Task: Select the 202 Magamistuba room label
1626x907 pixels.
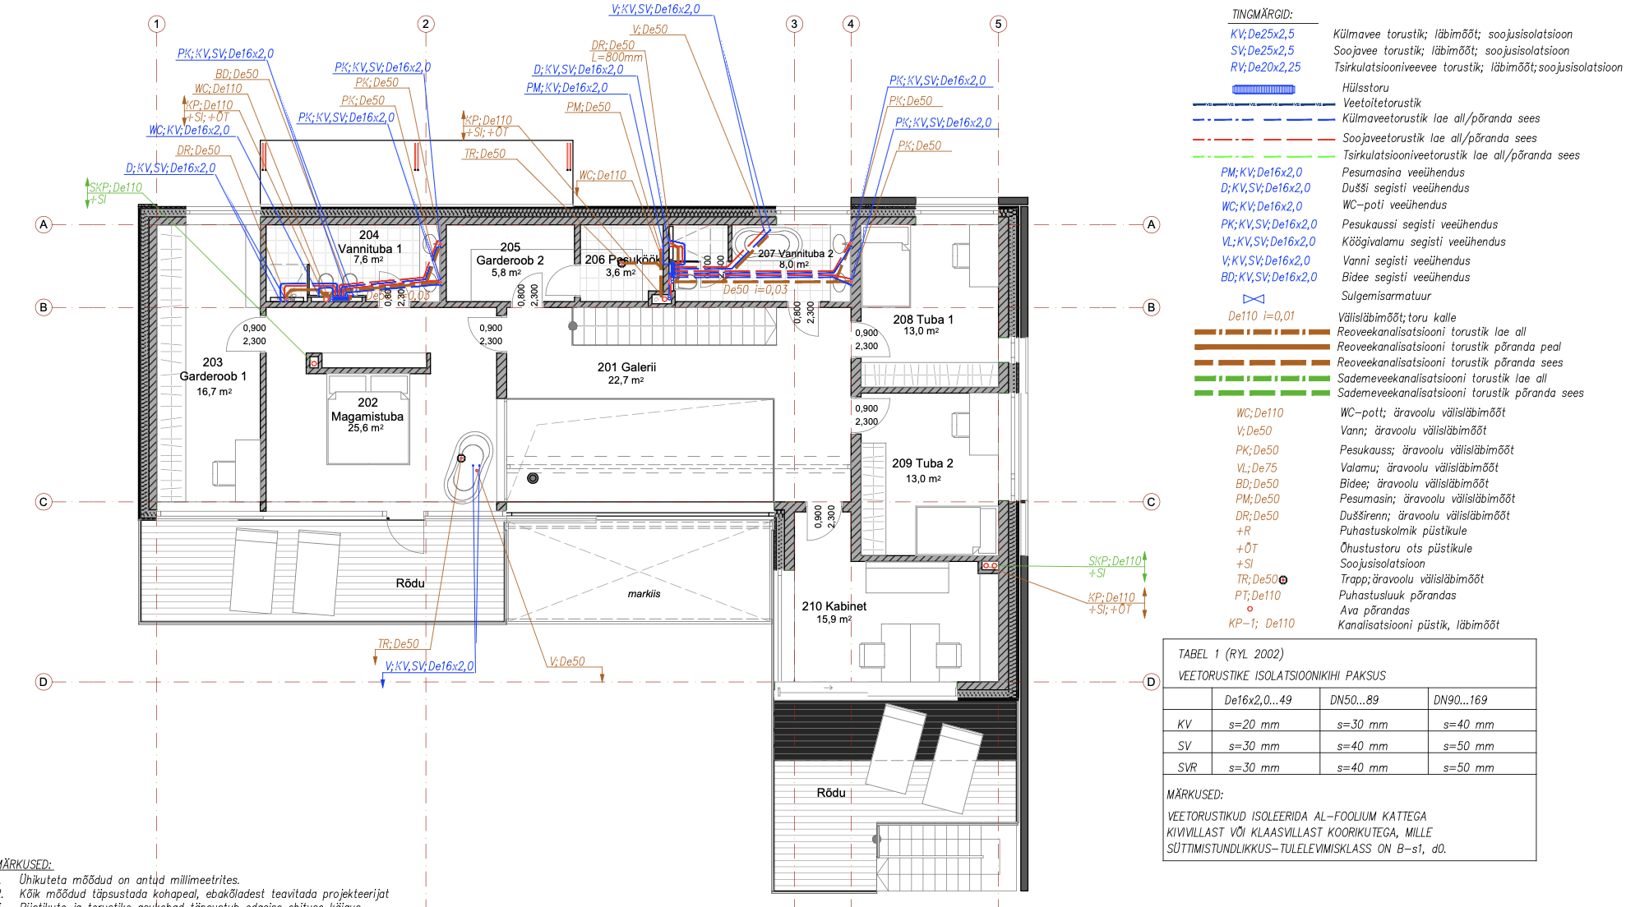Action: click(367, 414)
